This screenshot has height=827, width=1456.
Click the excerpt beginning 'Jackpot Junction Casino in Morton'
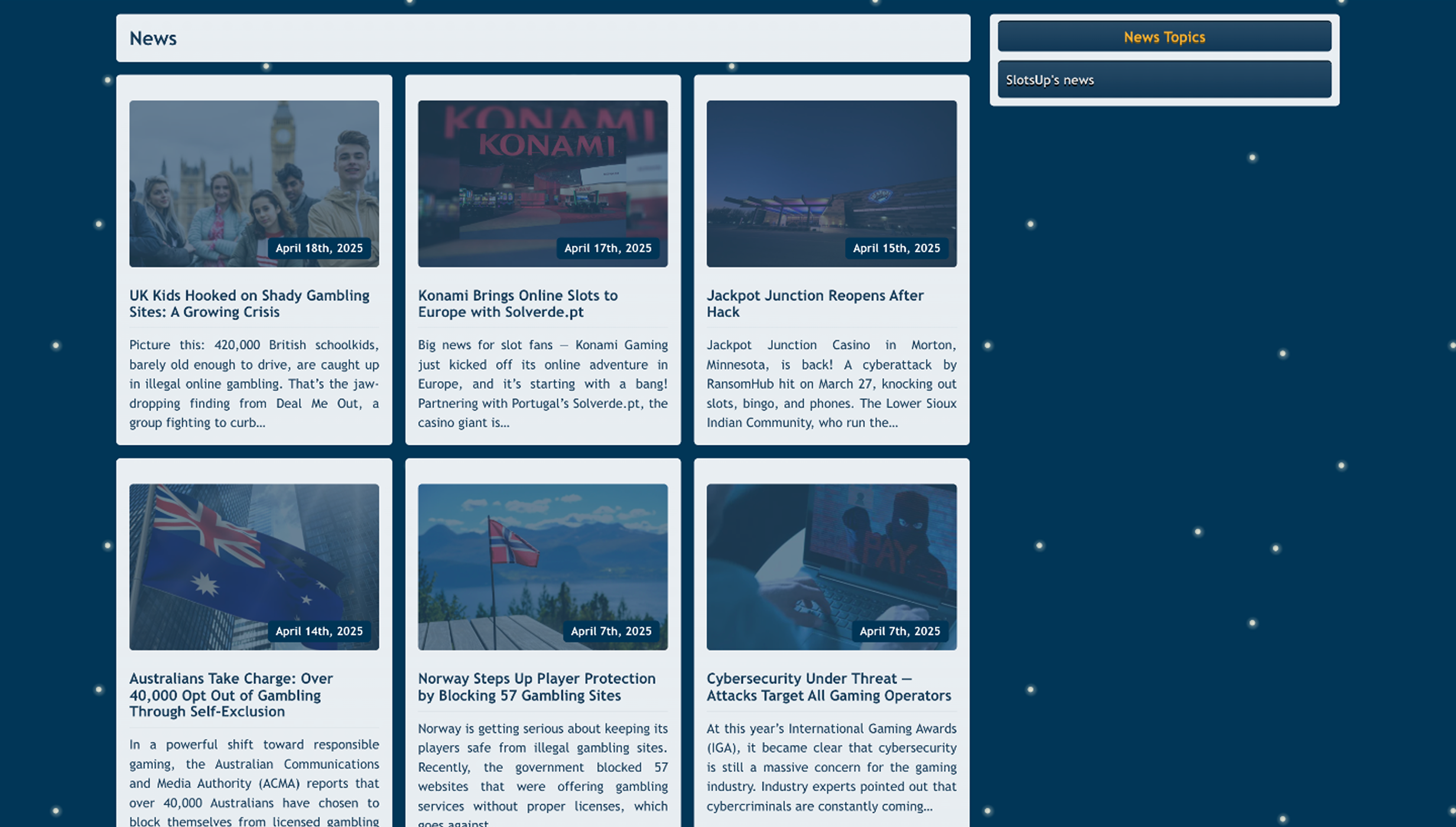coord(831,383)
